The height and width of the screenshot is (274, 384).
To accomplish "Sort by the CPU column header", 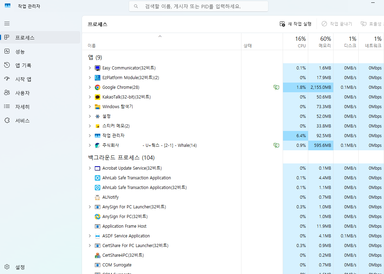I will click(x=295, y=42).
